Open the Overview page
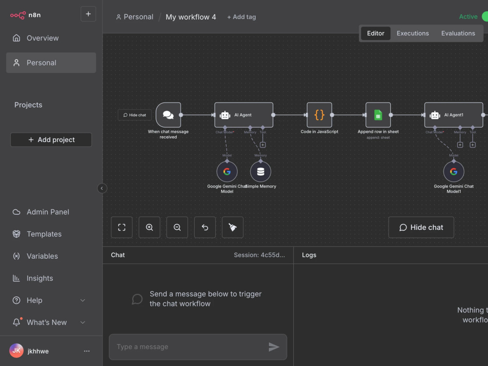This screenshot has width=488, height=366. tap(51, 38)
